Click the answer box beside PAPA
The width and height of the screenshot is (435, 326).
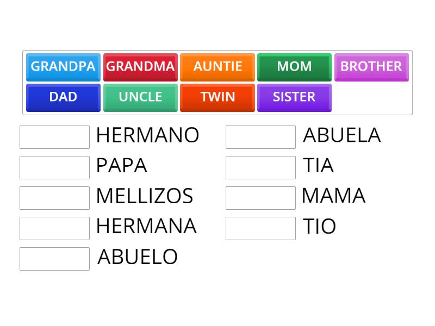coord(54,167)
